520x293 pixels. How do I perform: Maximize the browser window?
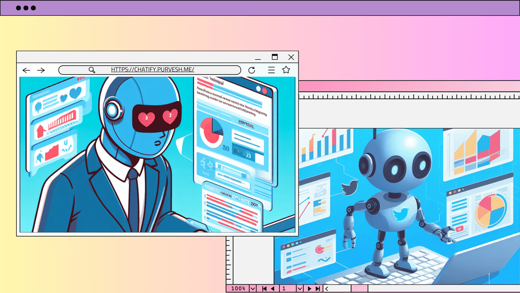[x=274, y=57]
